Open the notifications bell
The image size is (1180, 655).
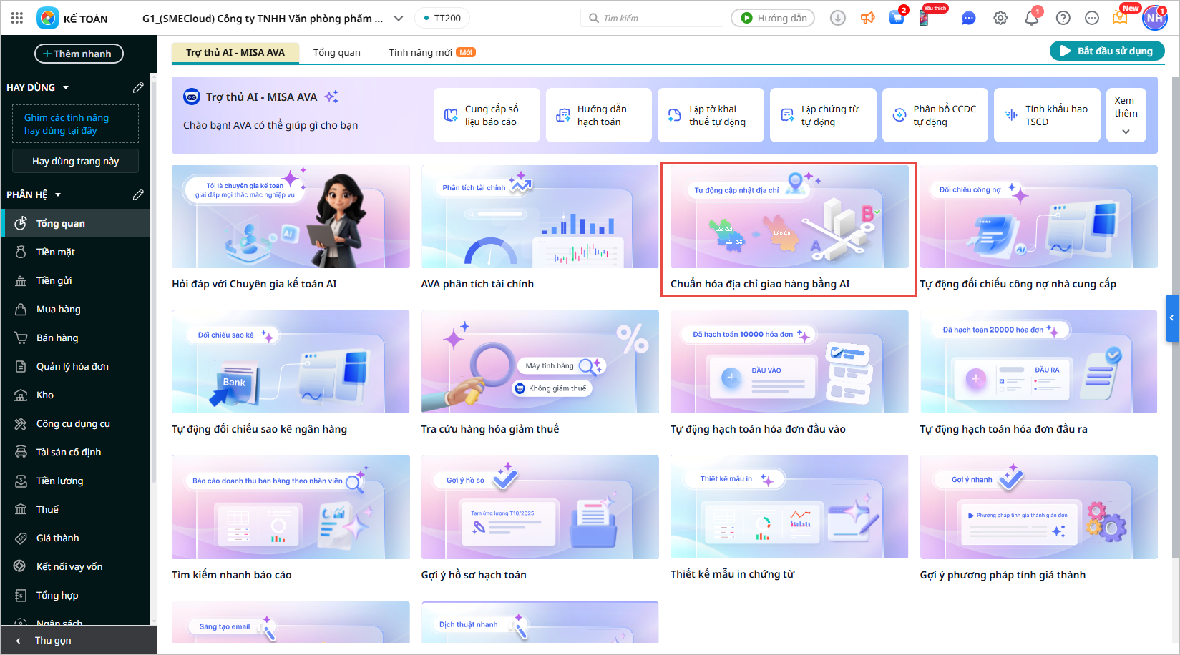point(1032,18)
